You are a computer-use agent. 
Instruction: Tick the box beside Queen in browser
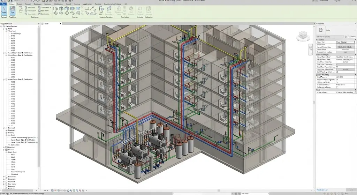coord(6,150)
